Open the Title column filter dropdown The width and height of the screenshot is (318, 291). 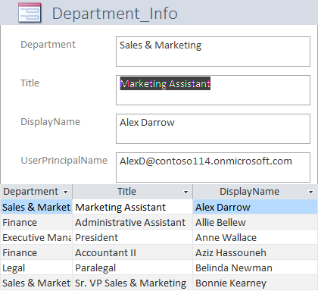coord(185,192)
